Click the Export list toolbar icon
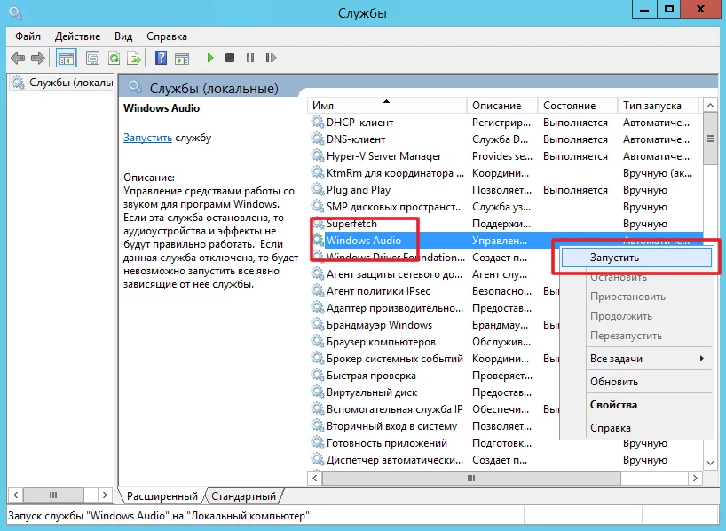 coord(134,59)
